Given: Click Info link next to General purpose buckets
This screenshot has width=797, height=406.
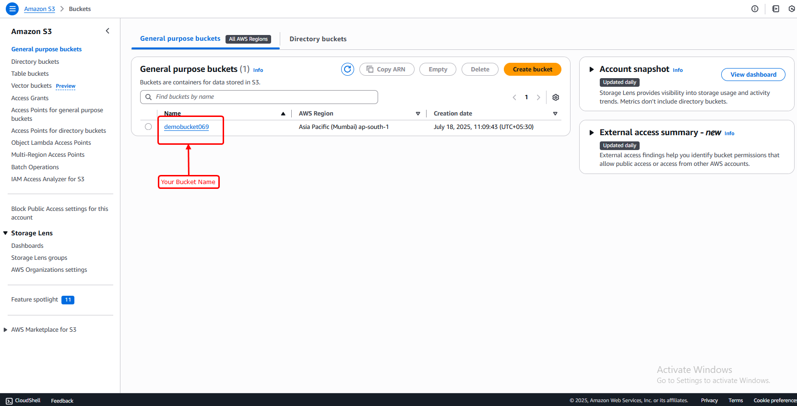Looking at the screenshot, I should [258, 70].
